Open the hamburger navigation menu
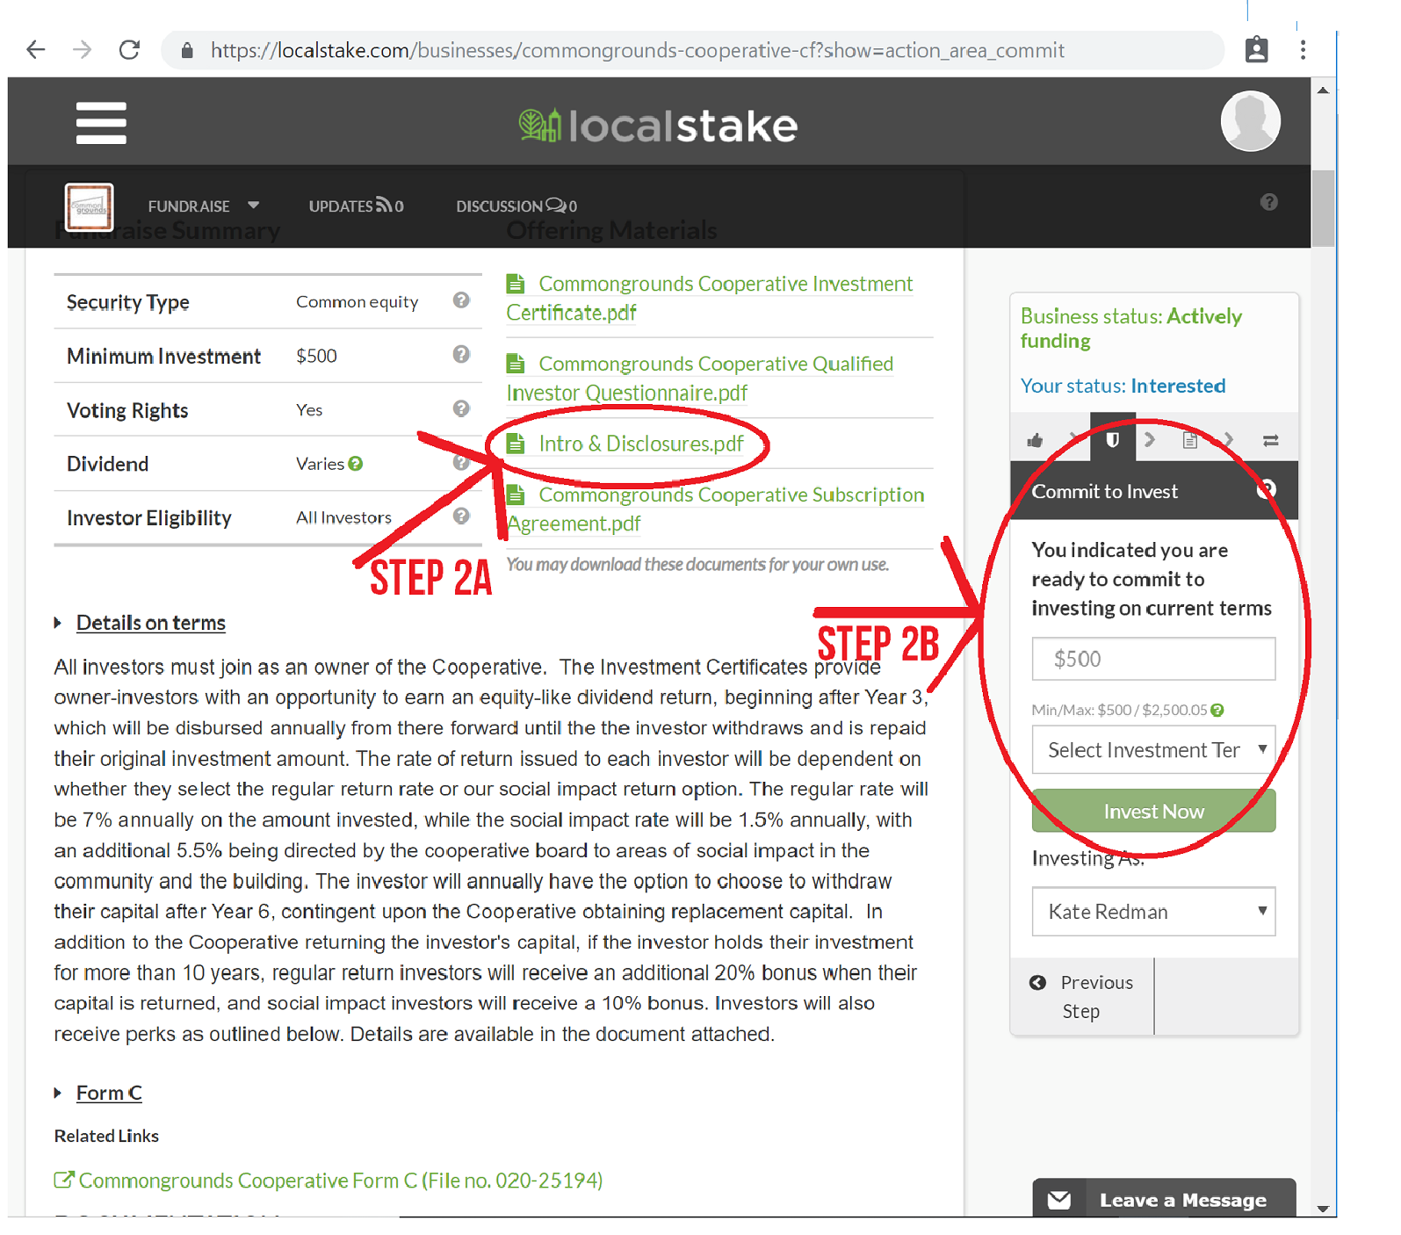1401x1235 pixels. coord(101,123)
